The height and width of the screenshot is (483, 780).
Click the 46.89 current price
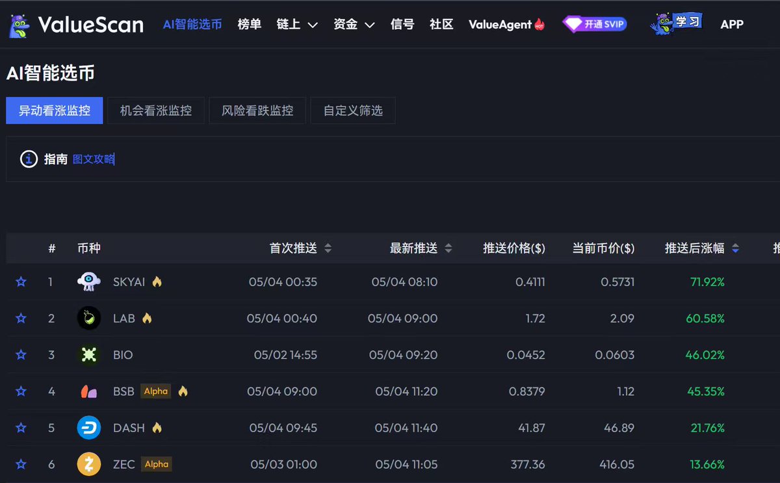[619, 428]
